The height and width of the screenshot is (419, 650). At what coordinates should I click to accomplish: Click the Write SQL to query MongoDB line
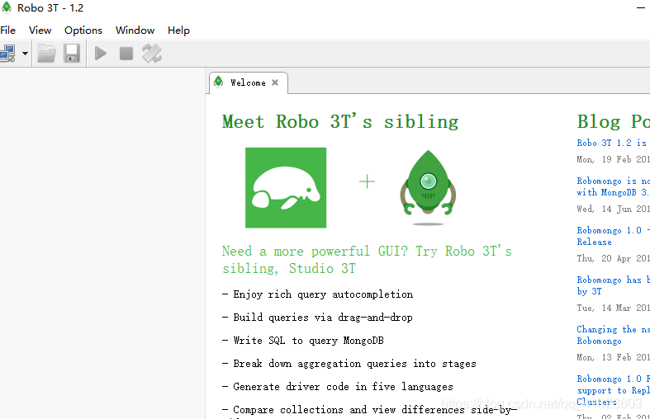tap(303, 341)
